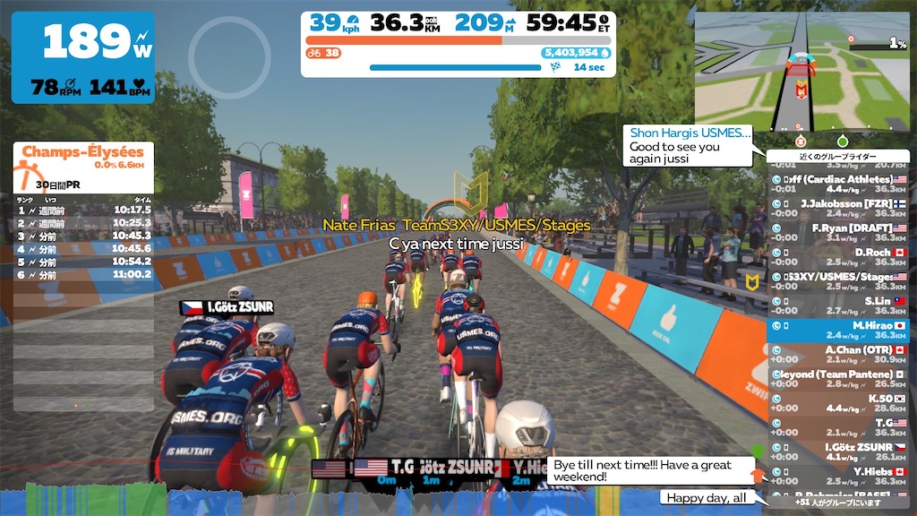The image size is (917, 516).
Task: Select F.Ryan [DRAFT] rider entry
Action: tap(838, 233)
